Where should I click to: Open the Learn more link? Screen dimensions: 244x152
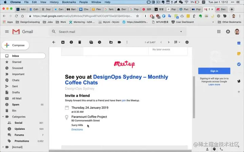[214, 84]
